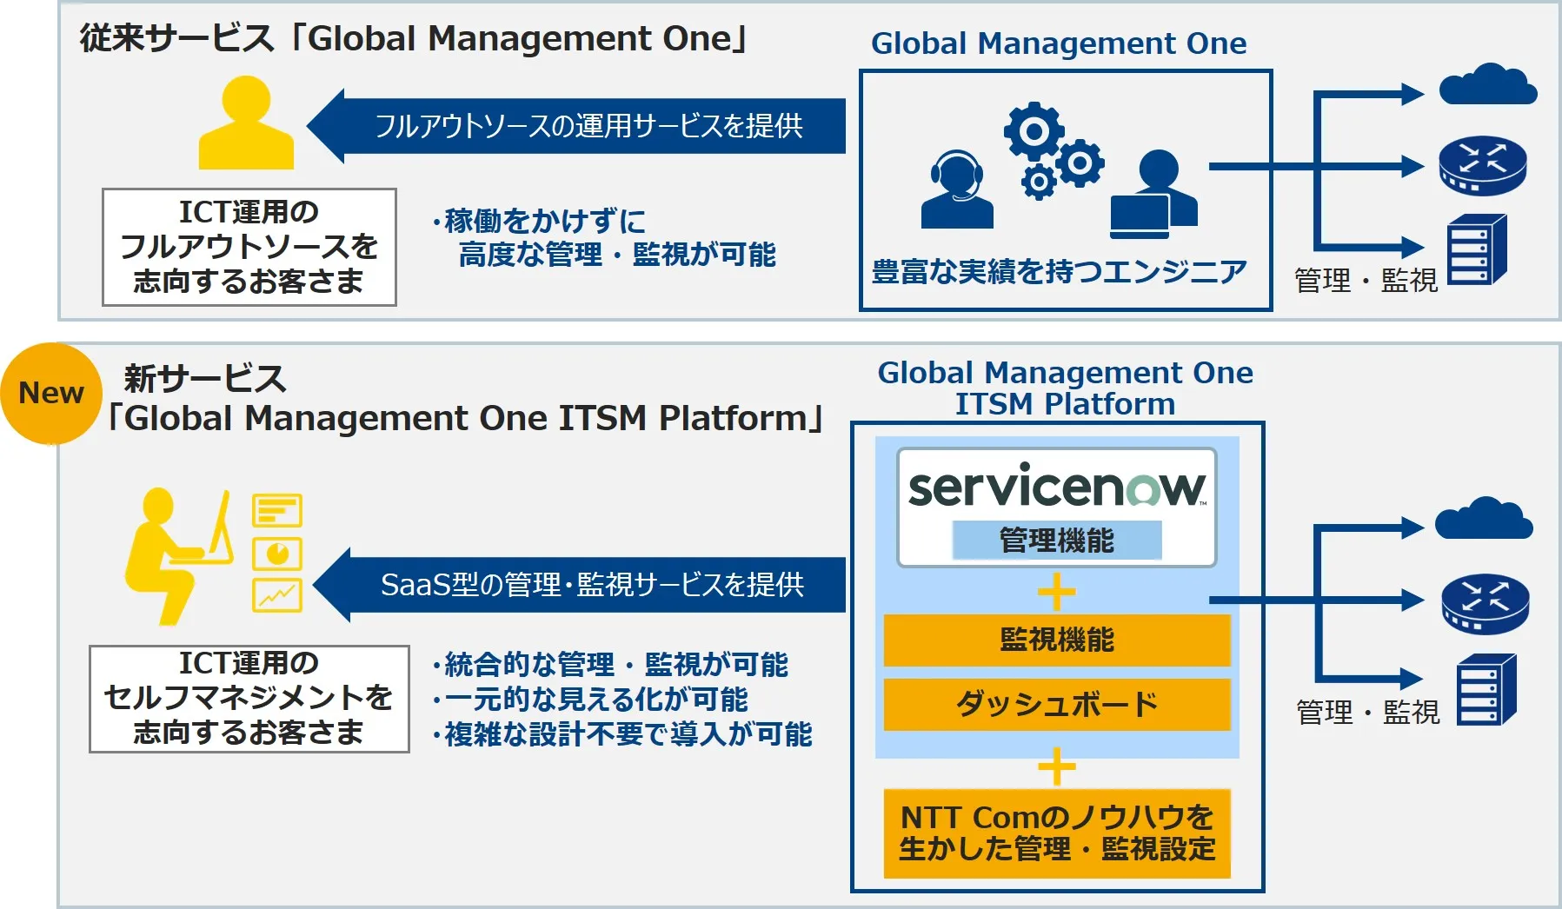Click the engineer with laptop icon

pyautogui.click(x=1153, y=196)
